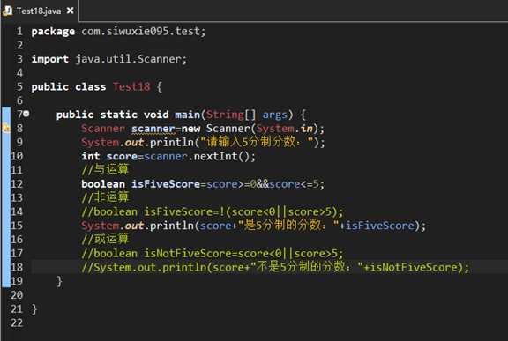Image resolution: width=508 pixels, height=341 pixels.
Task: Click 'System.in' argument on line 8
Action: tap(285, 129)
